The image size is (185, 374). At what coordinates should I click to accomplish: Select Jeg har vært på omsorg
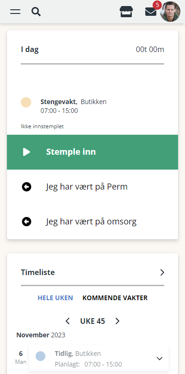(92, 222)
